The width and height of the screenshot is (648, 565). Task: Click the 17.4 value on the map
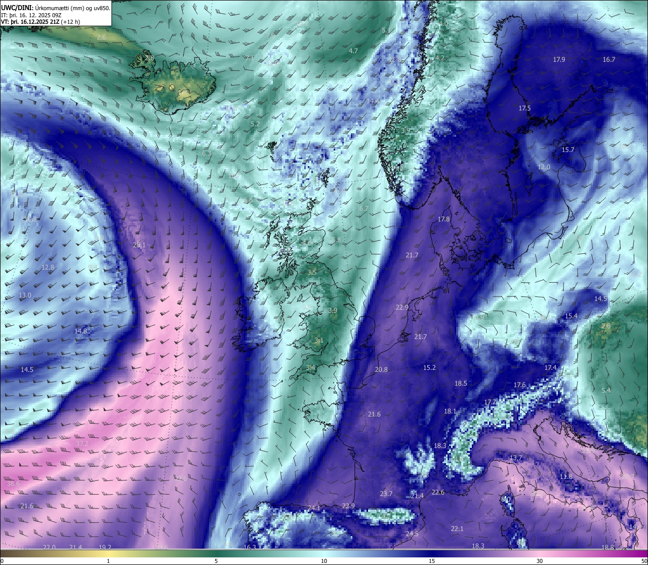(x=550, y=367)
